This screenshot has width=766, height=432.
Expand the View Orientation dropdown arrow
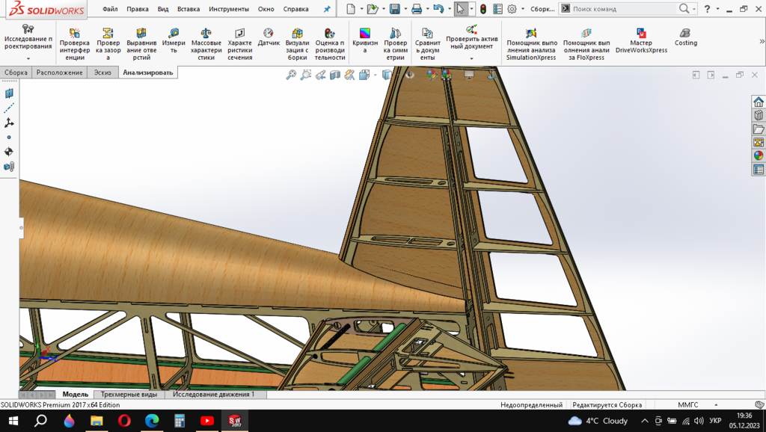point(375,75)
